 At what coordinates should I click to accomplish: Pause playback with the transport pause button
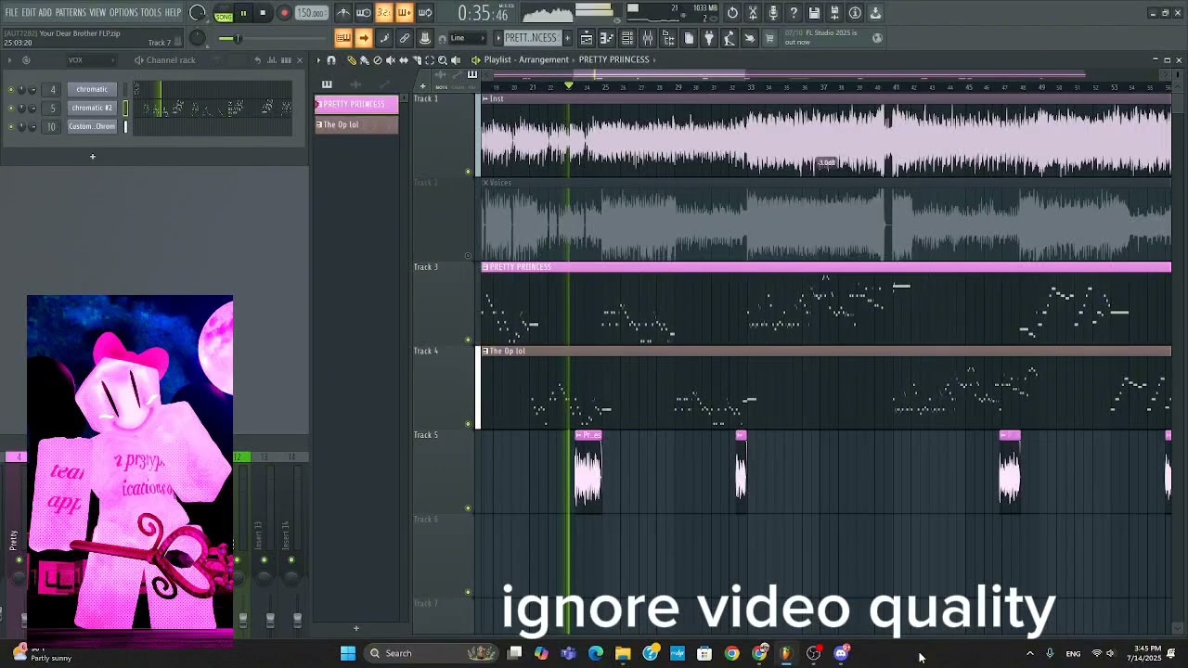pyautogui.click(x=243, y=13)
